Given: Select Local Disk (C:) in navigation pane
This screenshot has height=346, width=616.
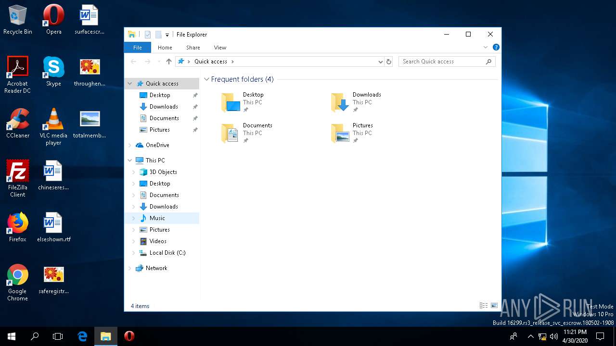Looking at the screenshot, I should tap(162, 253).
